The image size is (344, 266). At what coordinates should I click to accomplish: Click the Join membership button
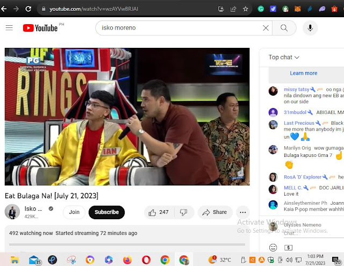74,212
